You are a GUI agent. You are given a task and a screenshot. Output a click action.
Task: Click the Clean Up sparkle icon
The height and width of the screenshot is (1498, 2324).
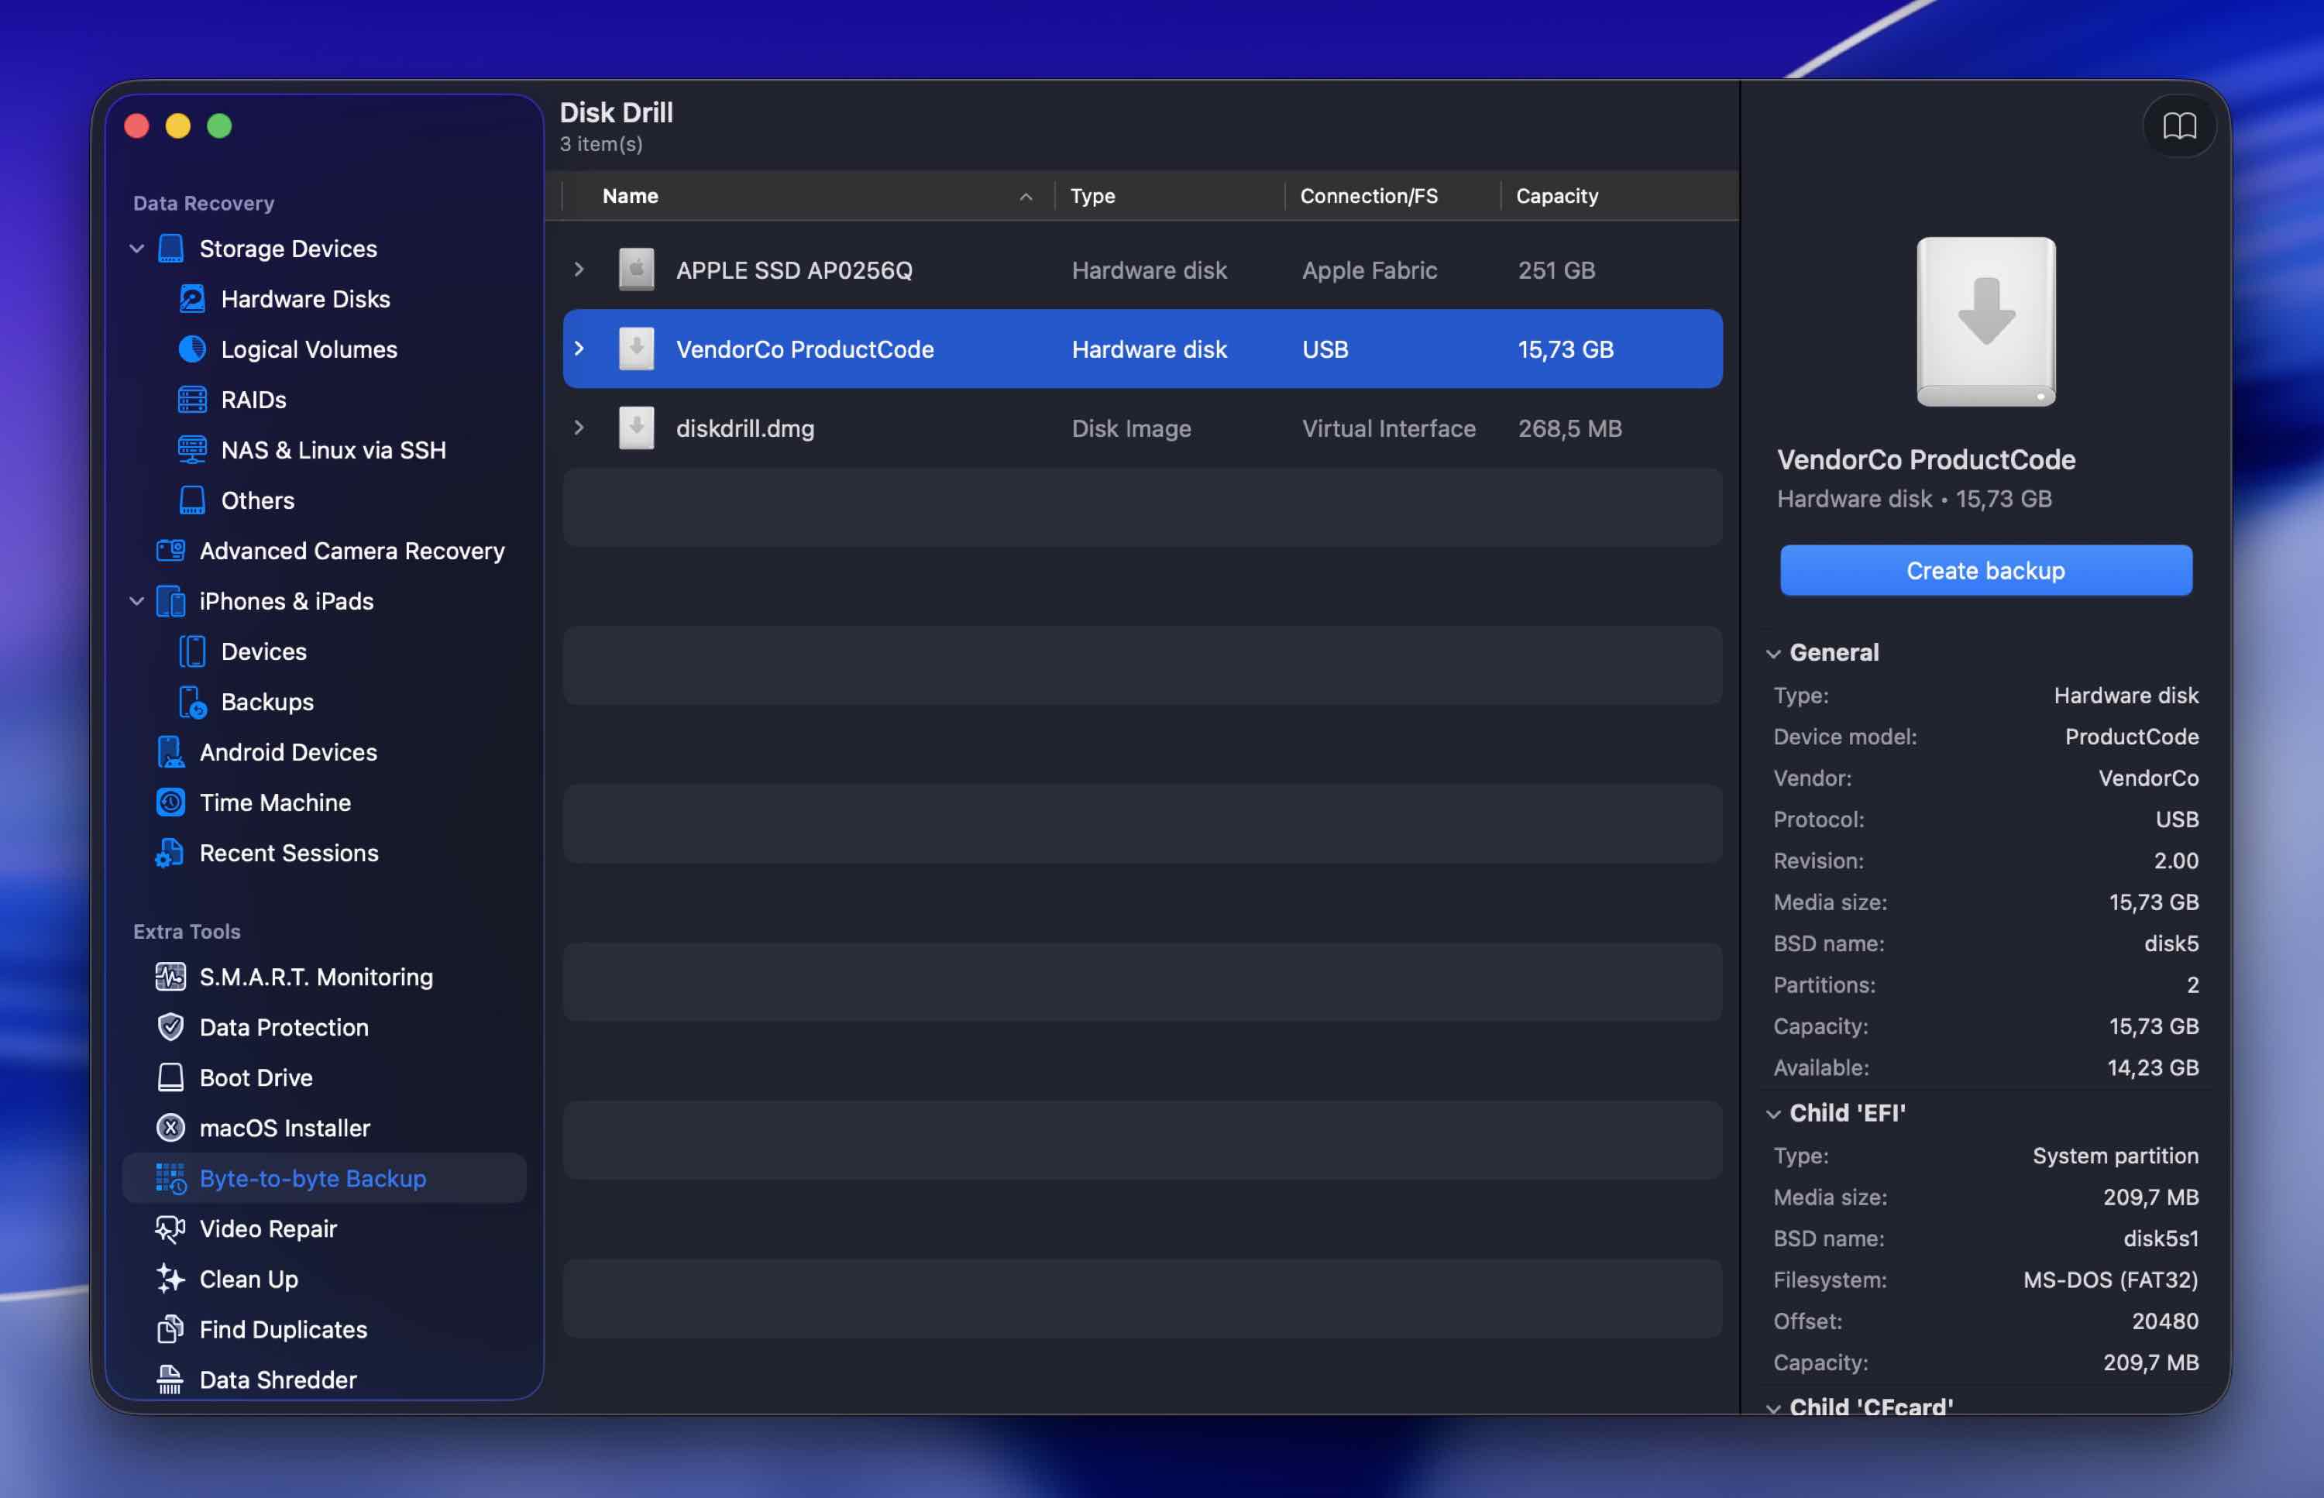[170, 1279]
